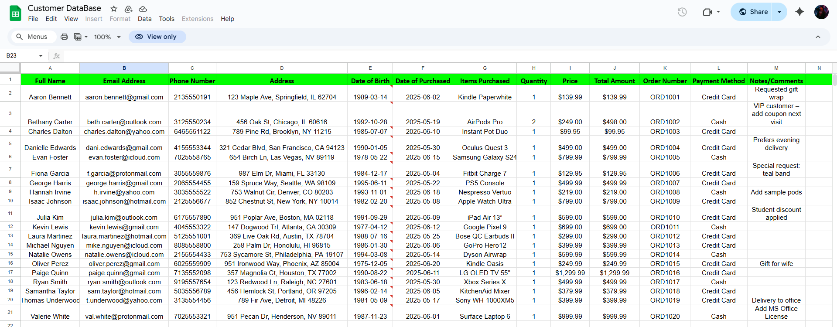
Task: Click the add-to-Drive icon next to title
Action: point(128,9)
